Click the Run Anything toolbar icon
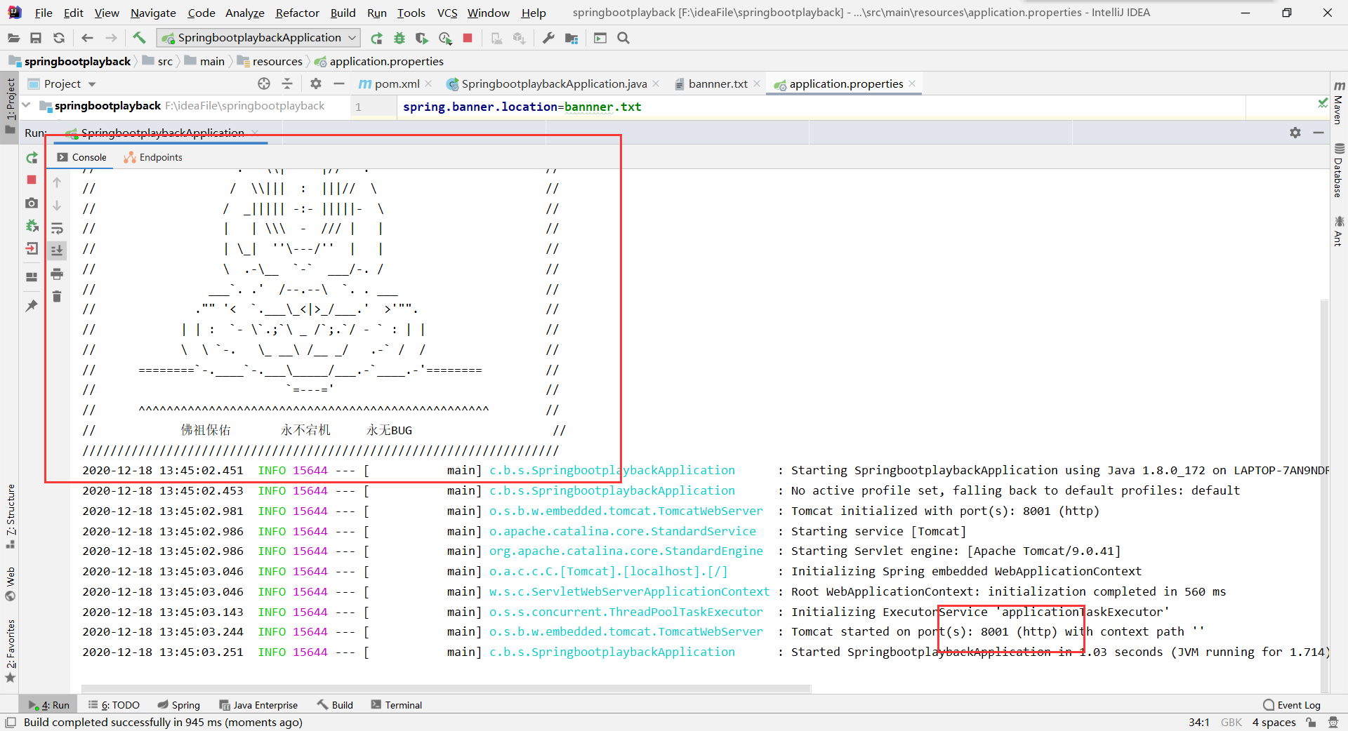Viewport: 1348px width, 731px height. click(600, 38)
